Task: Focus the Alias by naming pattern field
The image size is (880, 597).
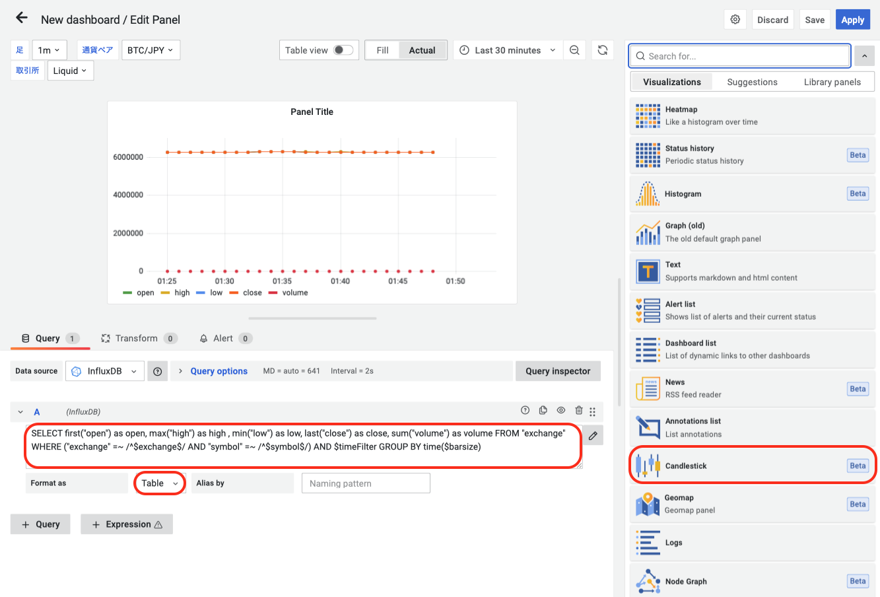Action: (x=366, y=483)
